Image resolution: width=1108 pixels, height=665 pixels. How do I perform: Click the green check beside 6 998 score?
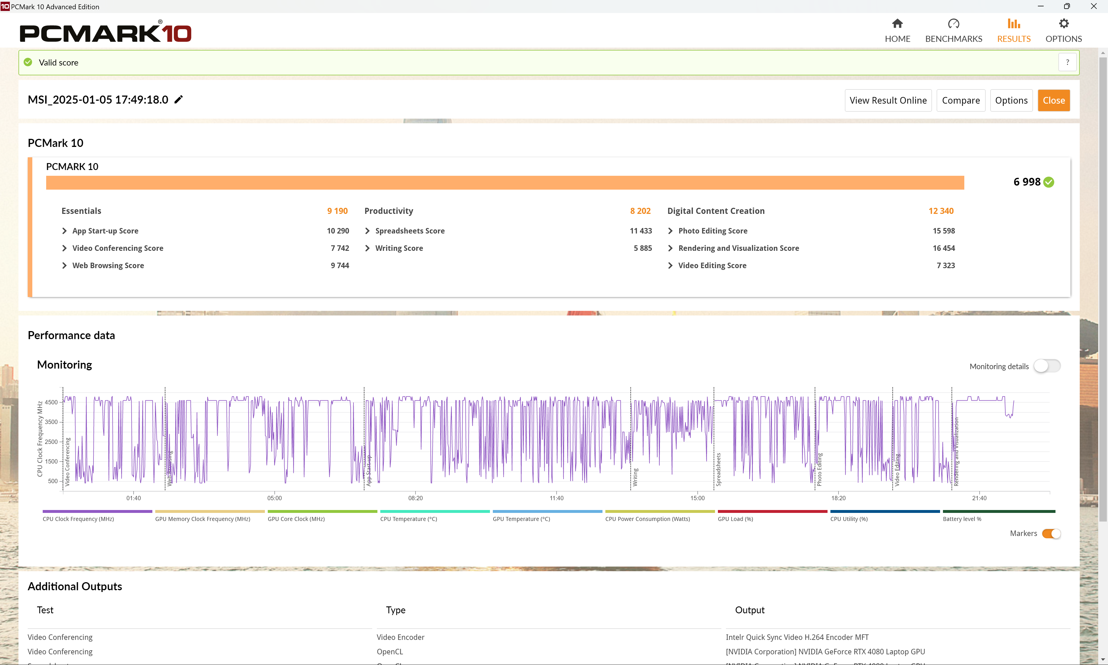click(x=1049, y=182)
